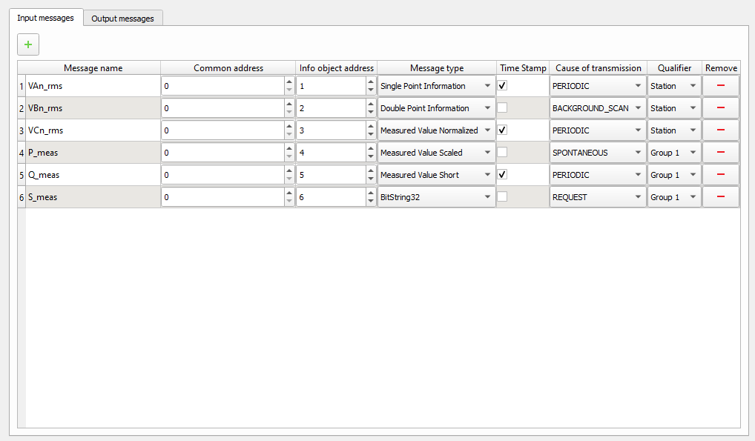The width and height of the screenshot is (755, 441).
Task: Open the Single Point Information type dropdown
Action: point(436,86)
